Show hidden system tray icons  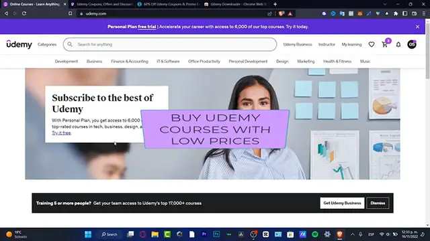pyautogui.click(x=352, y=234)
